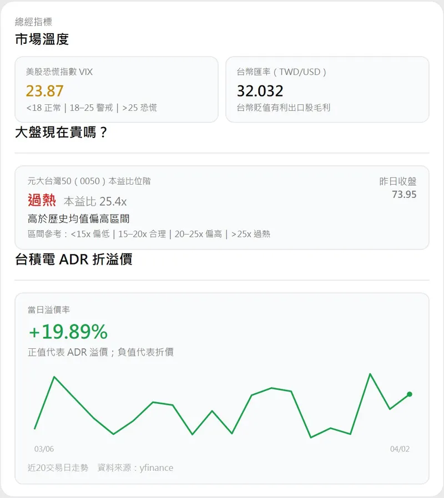The image size is (444, 498).
Task: Click the 元大台灣50 (0050) 本益比位階 label
Action: click(89, 181)
